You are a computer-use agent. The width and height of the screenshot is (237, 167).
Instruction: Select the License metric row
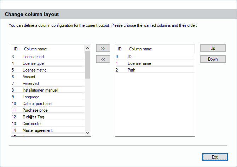click(34, 70)
